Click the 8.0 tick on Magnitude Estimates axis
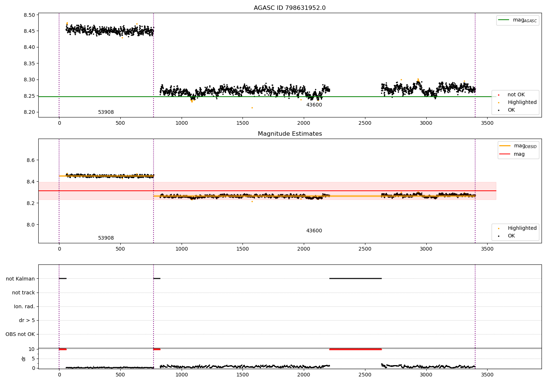The image size is (547, 383). [31, 225]
